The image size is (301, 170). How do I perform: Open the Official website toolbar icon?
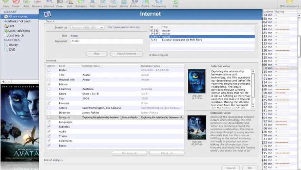point(289,3)
